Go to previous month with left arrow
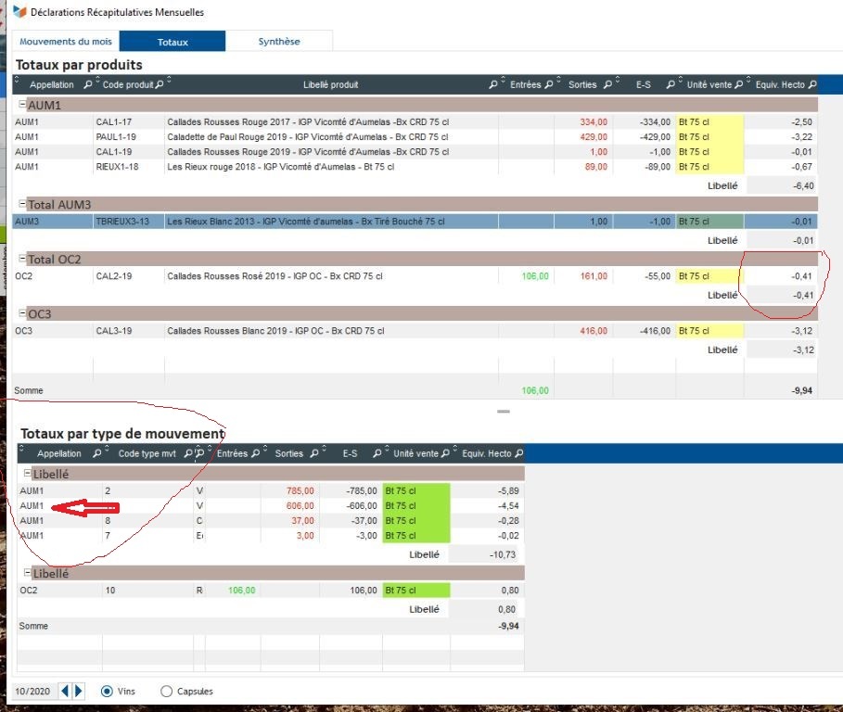 tap(65, 691)
